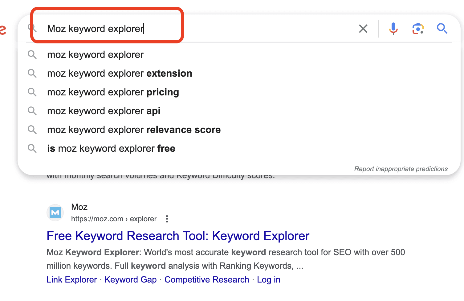Pick the 'moz keyword explorer relevance score' suggestion

tap(134, 130)
